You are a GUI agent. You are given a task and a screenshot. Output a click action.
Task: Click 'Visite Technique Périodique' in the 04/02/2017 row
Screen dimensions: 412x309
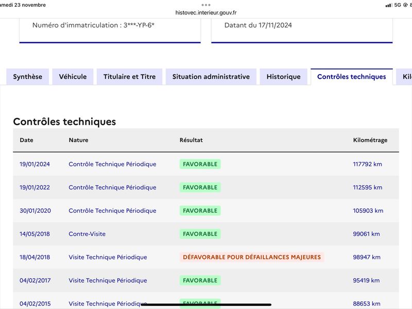(108, 280)
